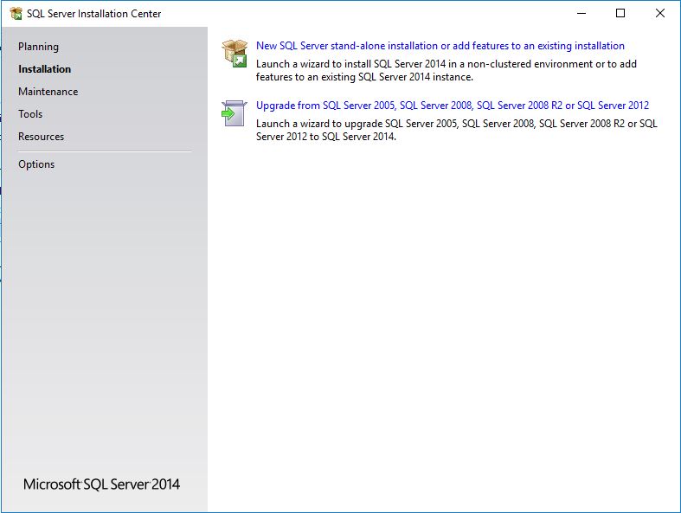The width and height of the screenshot is (681, 513).
Task: Maximize the Installation Center window
Action: pyautogui.click(x=620, y=14)
